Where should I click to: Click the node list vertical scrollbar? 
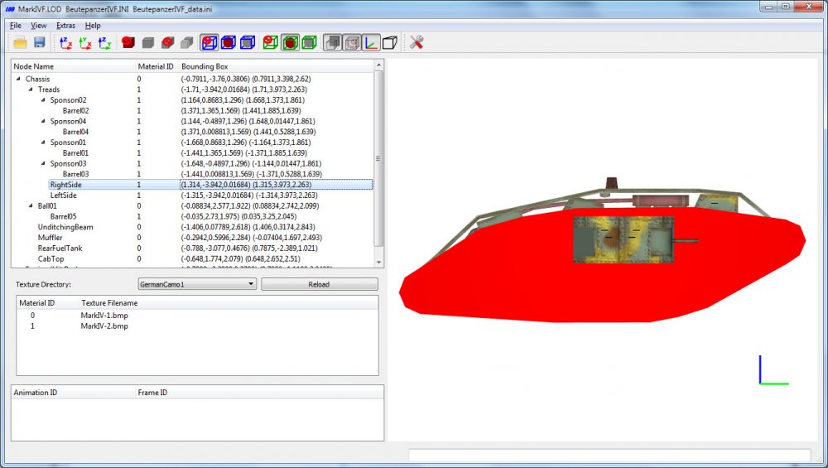click(378, 158)
